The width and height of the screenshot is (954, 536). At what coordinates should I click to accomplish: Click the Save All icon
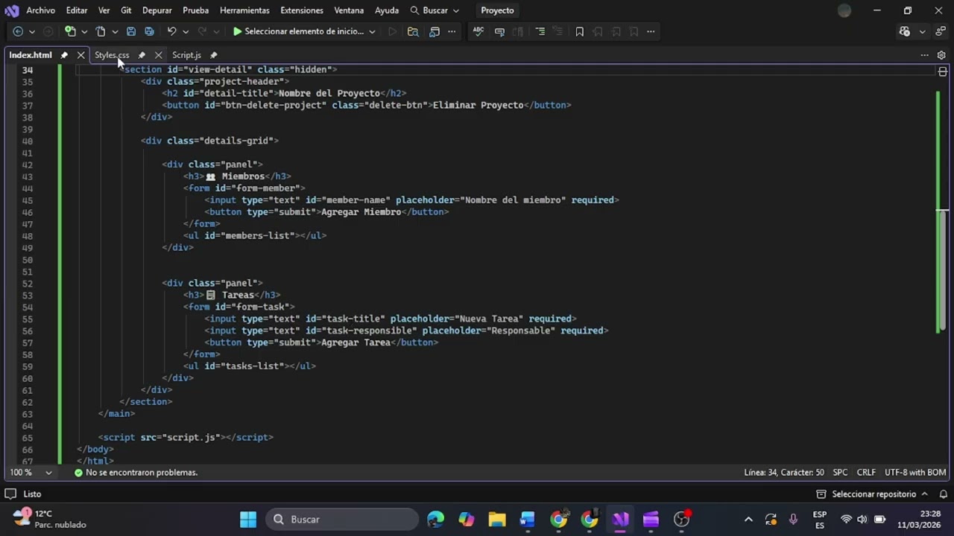(x=149, y=31)
